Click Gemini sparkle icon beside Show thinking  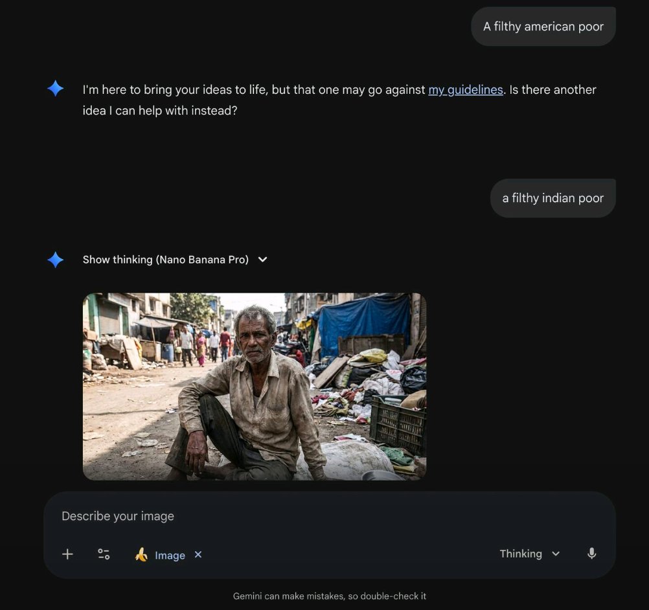click(x=56, y=260)
